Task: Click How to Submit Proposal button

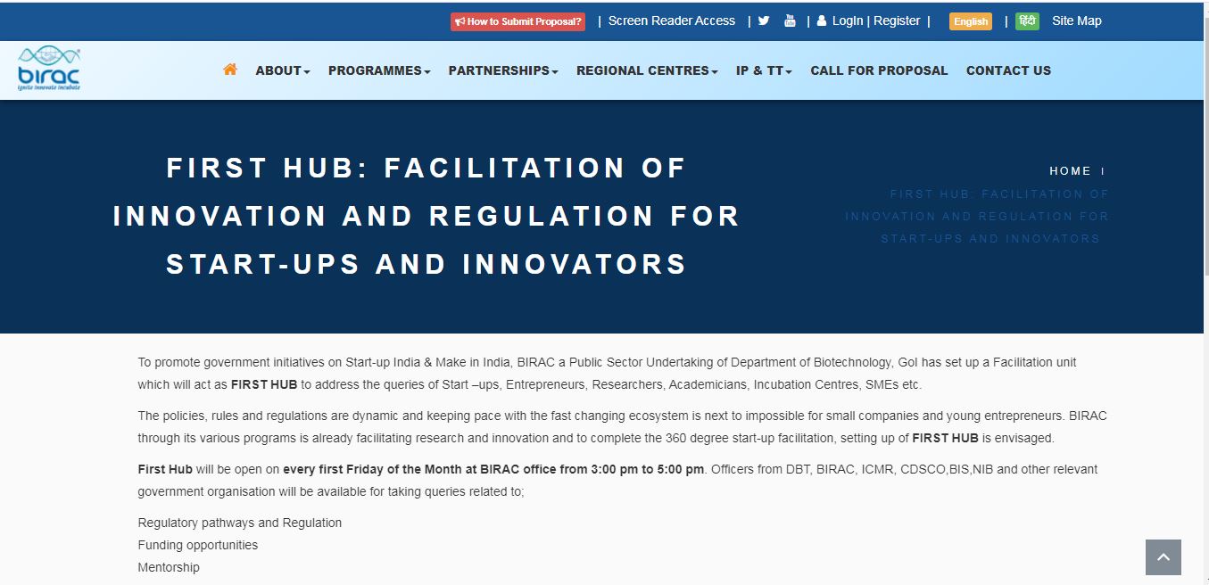Action: click(518, 21)
